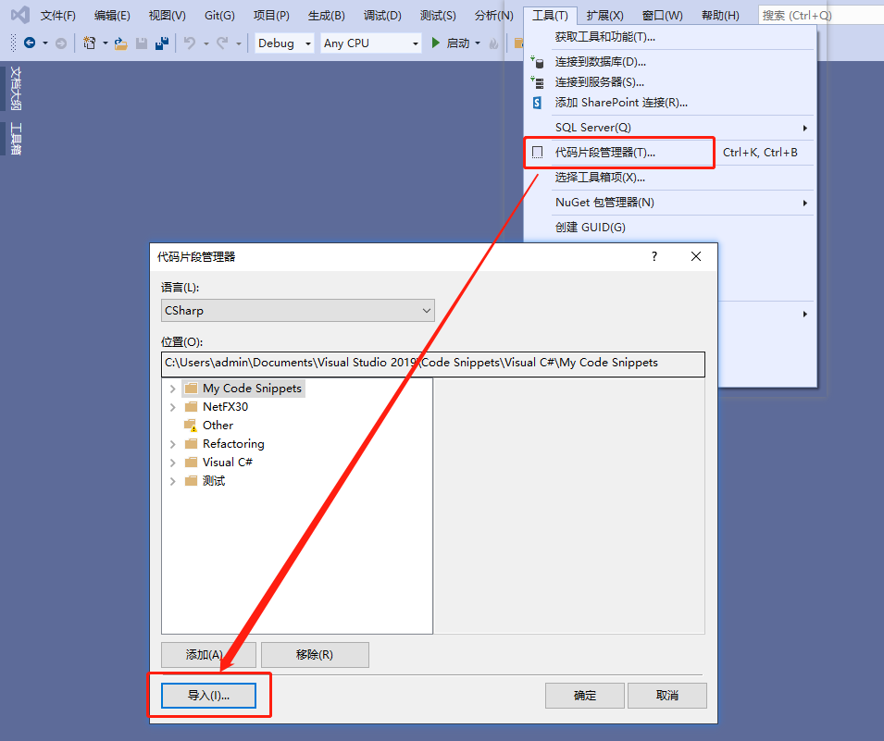Click the NetFX30 folder icon
This screenshot has height=741, width=884.
tap(191, 407)
